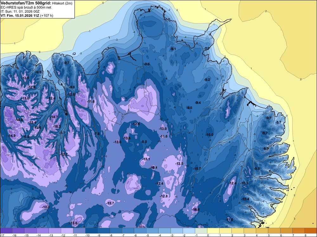Click the title 'Veðurstofan/T2m 500grid:'

click(x=26, y=3)
